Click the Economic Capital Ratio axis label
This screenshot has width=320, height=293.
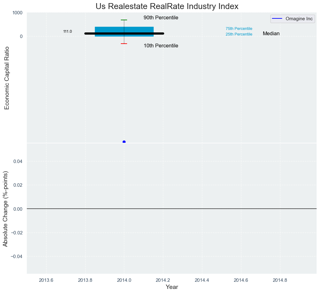7,78
